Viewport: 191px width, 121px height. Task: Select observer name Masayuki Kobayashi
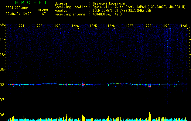109,3
